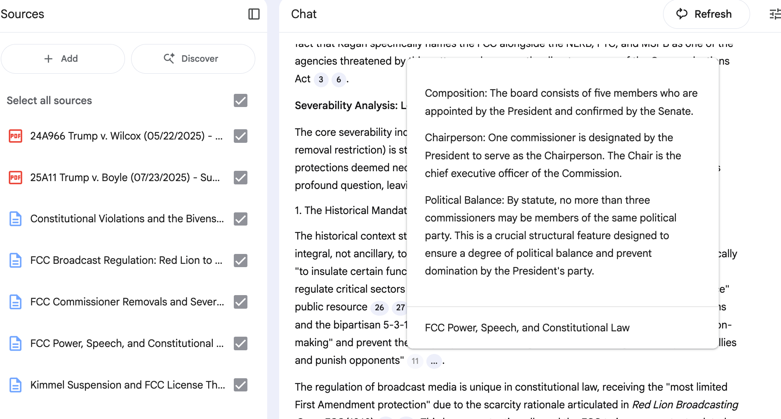Deselect the FCC Power, Speech source checkbox
Screen dimensions: 781x419
coord(240,343)
